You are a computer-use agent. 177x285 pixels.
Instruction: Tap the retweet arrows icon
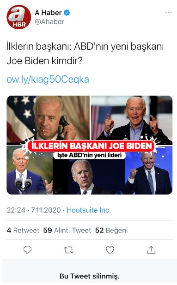click(69, 250)
